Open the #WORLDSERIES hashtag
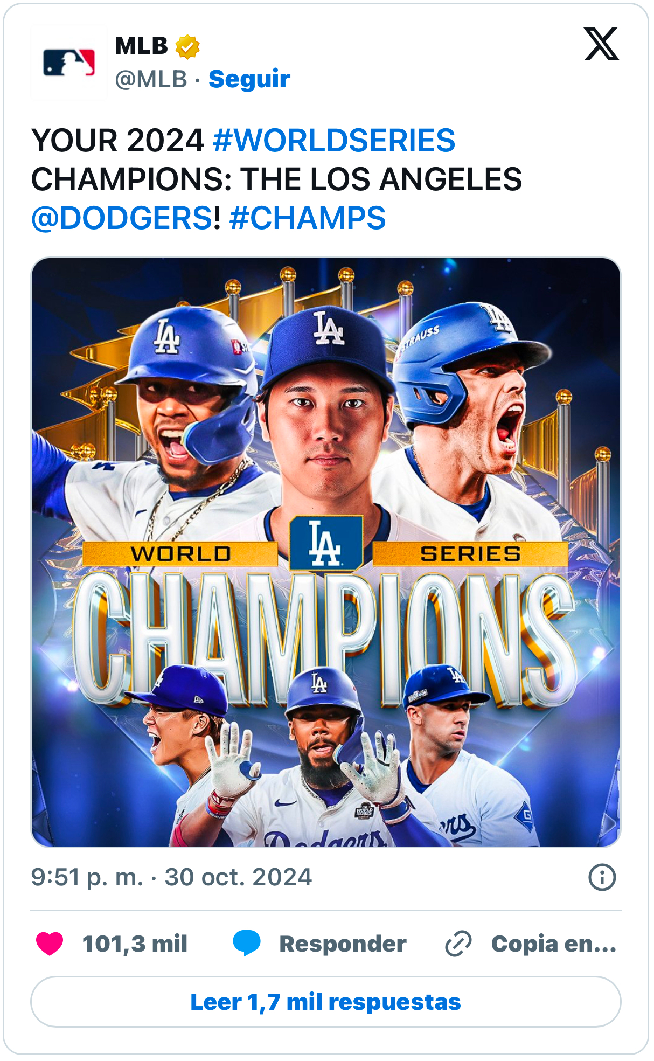 (x=334, y=141)
